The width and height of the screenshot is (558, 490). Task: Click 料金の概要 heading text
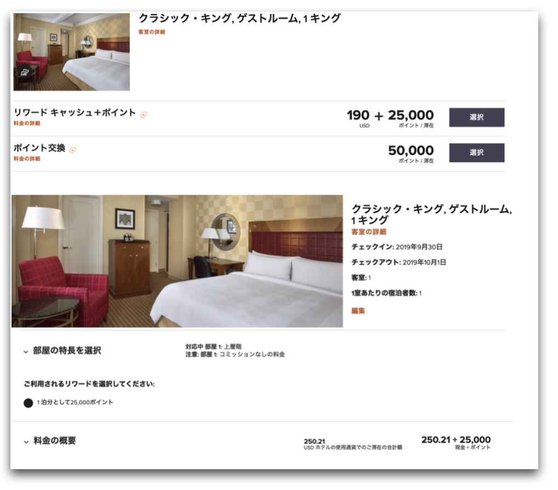coord(55,441)
